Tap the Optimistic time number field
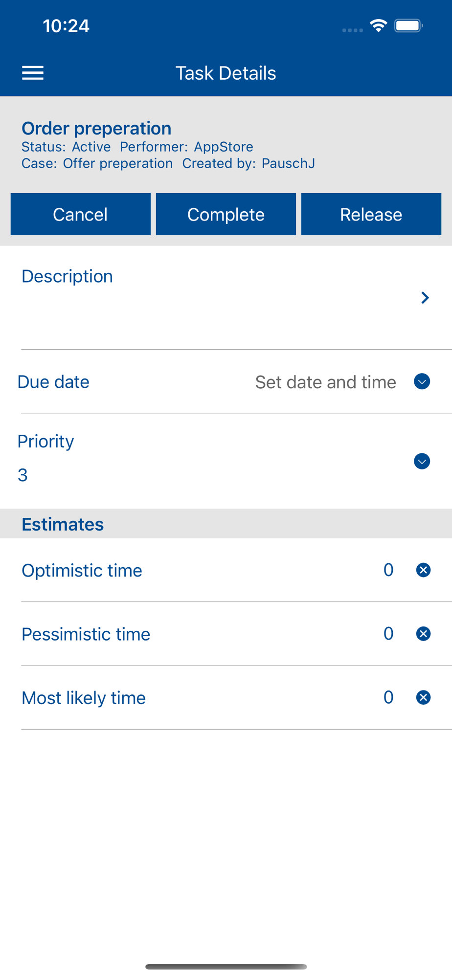452x978 pixels. 388,570
